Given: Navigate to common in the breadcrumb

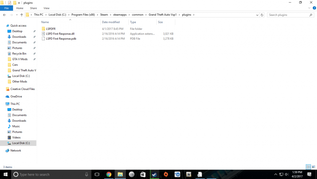Looking at the screenshot, I should tap(138, 15).
